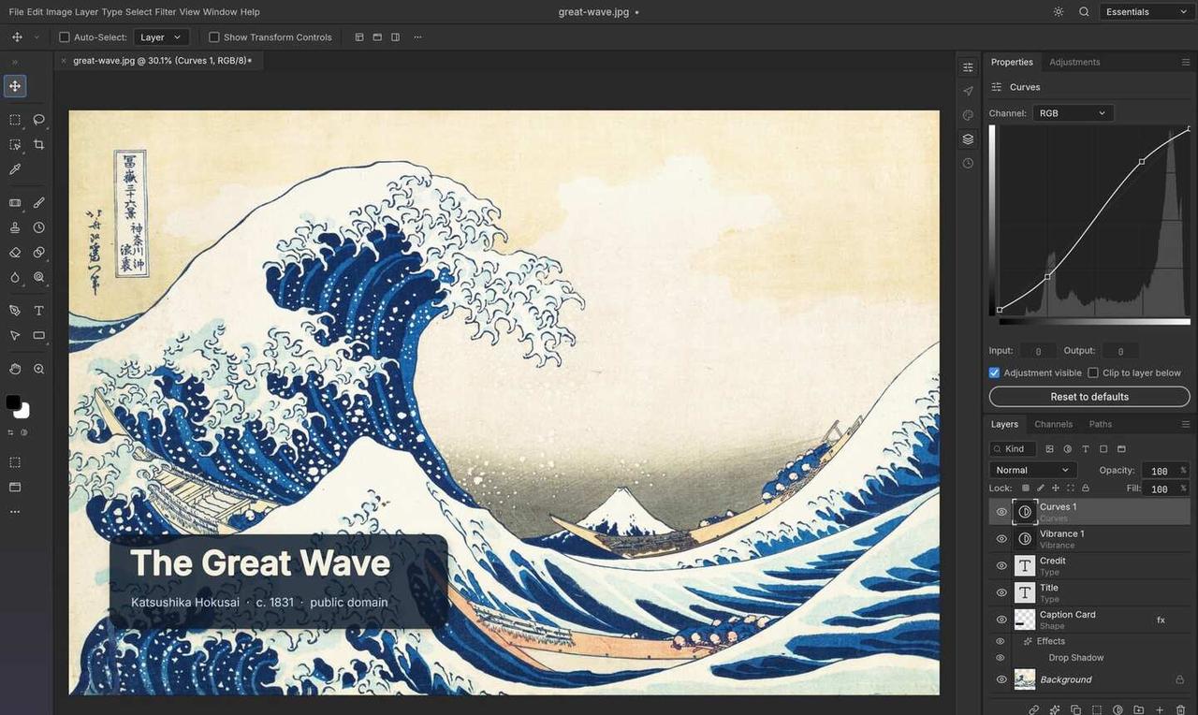
Task: Click Reset to defaults
Action: pos(1089,397)
